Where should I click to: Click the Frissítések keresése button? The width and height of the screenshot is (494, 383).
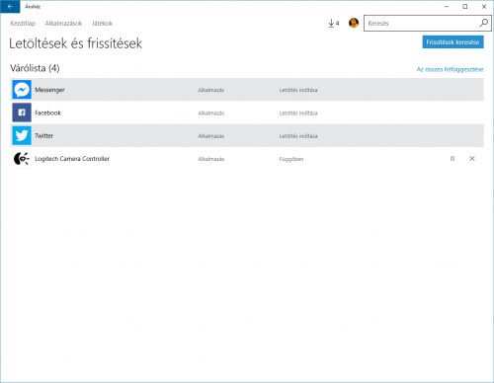(x=453, y=42)
